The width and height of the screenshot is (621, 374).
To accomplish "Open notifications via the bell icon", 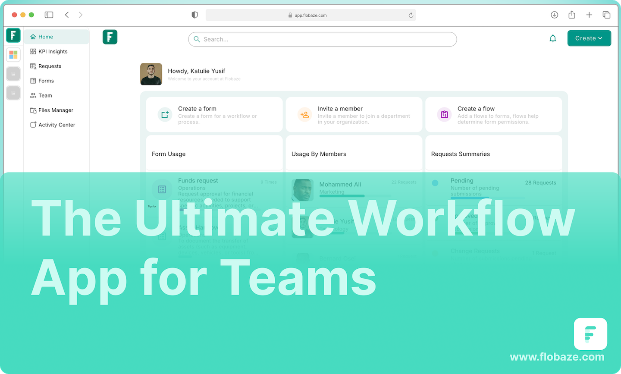I will point(553,38).
